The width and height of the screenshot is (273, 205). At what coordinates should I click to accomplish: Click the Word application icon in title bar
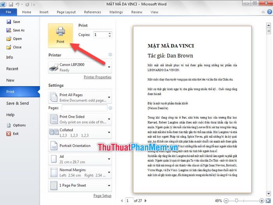click(3, 4)
